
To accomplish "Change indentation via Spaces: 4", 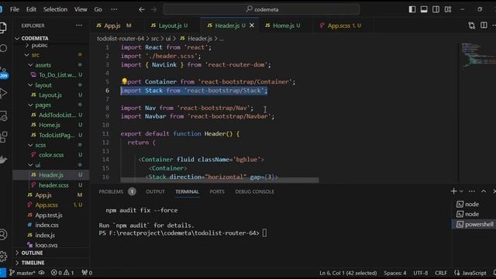I will pyautogui.click(x=395, y=273).
